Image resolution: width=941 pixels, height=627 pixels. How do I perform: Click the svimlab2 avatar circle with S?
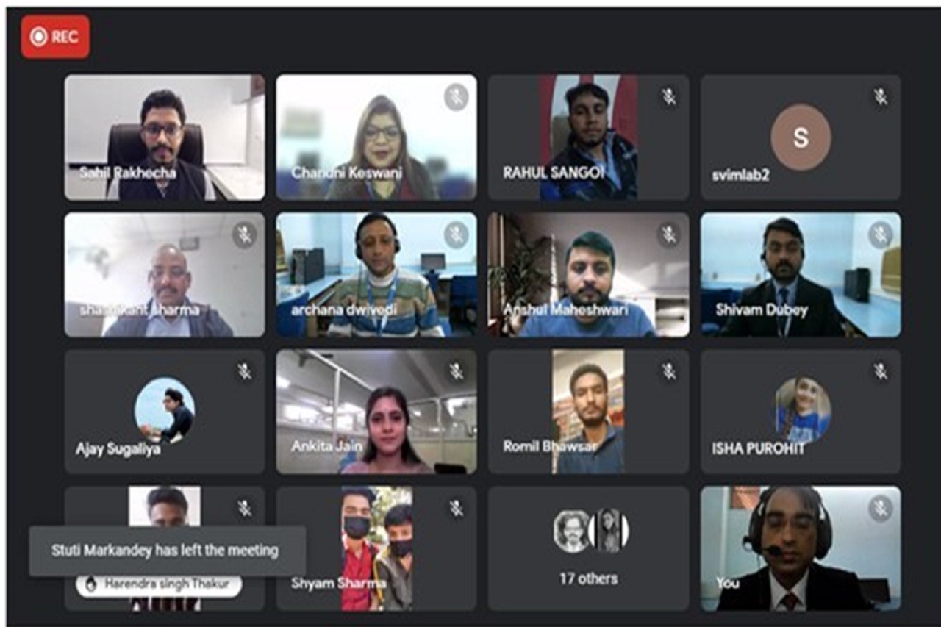coord(801,137)
